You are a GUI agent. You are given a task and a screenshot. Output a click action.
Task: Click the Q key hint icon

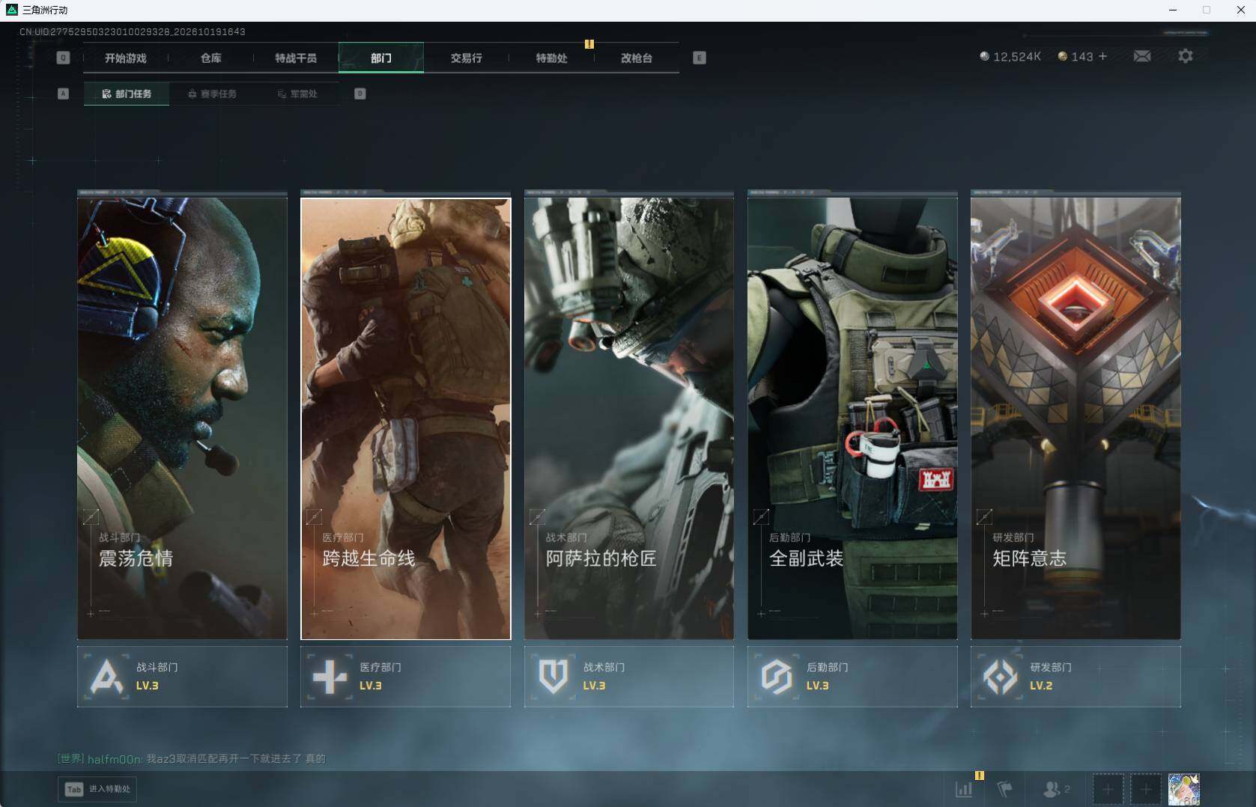click(63, 58)
